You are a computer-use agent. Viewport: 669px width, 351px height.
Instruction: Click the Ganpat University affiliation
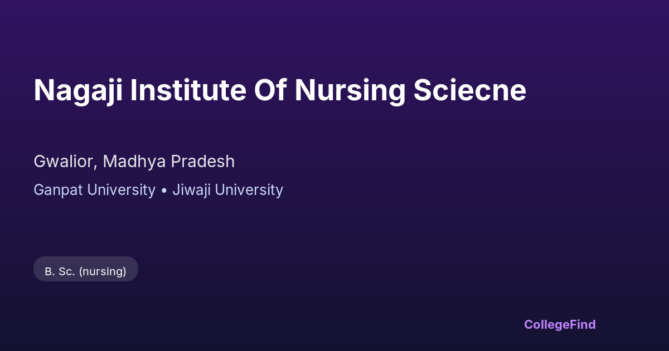coord(94,190)
